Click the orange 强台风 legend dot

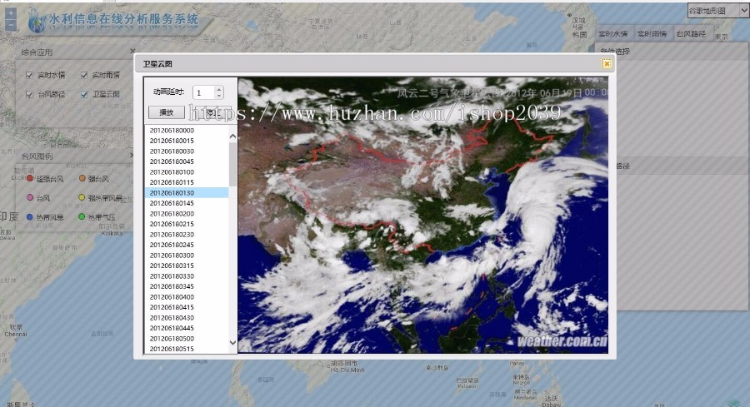[82, 178]
